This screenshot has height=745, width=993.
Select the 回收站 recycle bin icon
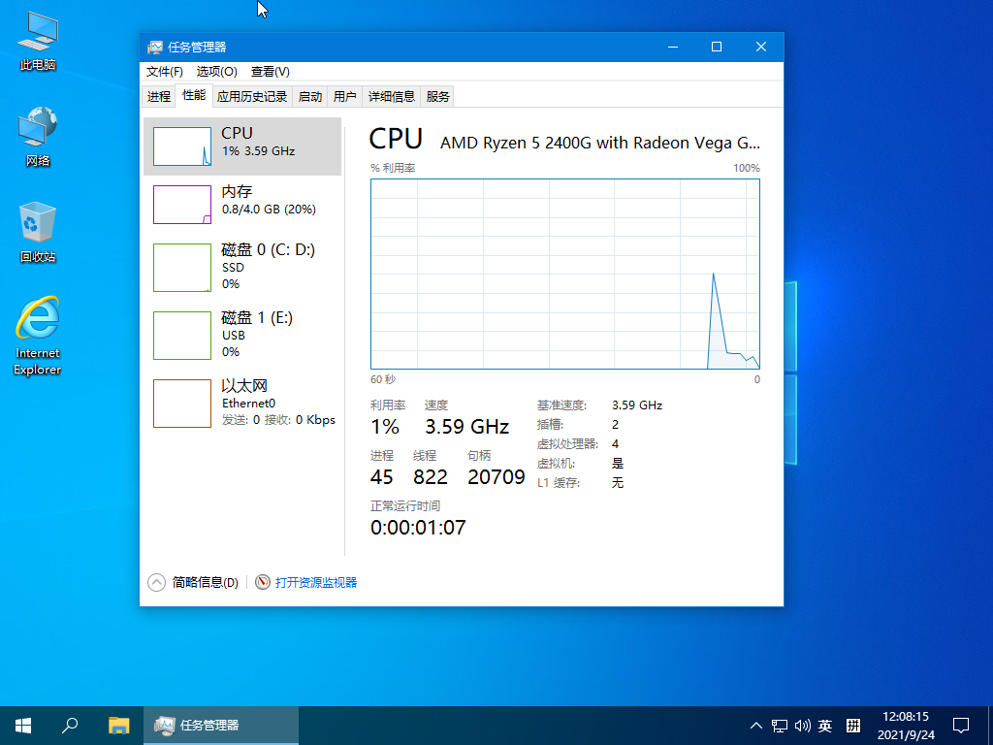coord(38,233)
